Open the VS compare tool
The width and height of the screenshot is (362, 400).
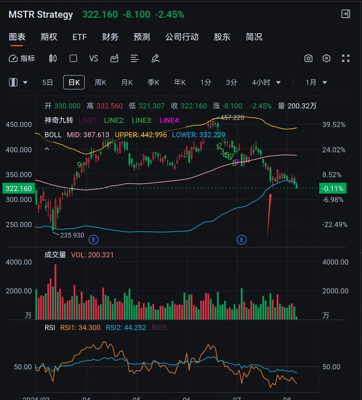pyautogui.click(x=94, y=59)
